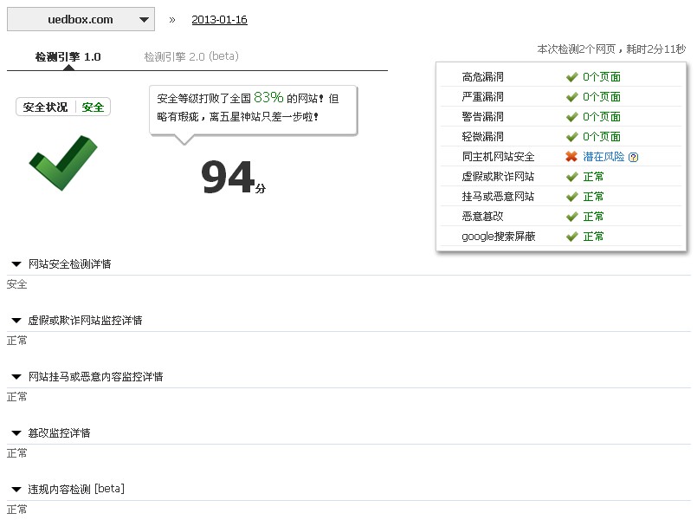
Task: Click green check icon for 虚假或欺诈网站 row
Action: [571, 177]
